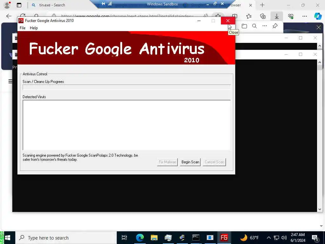Click the Begin Scan button
This screenshot has width=325, height=244.
pyautogui.click(x=190, y=162)
